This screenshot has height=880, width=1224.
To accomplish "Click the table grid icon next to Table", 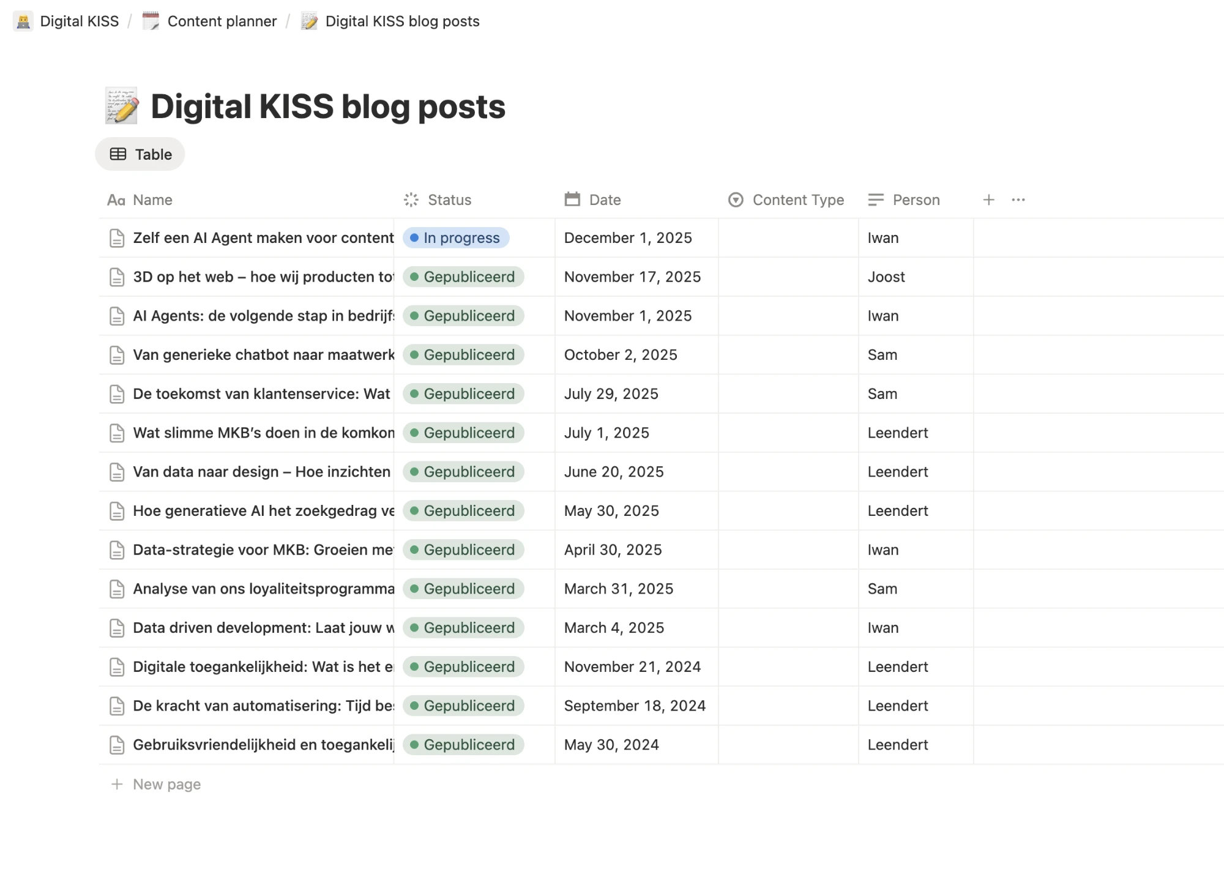I will [x=118, y=154].
